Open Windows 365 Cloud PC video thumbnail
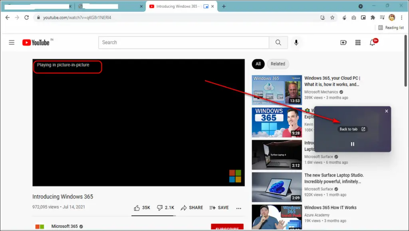This screenshot has height=231, width=409. click(277, 90)
